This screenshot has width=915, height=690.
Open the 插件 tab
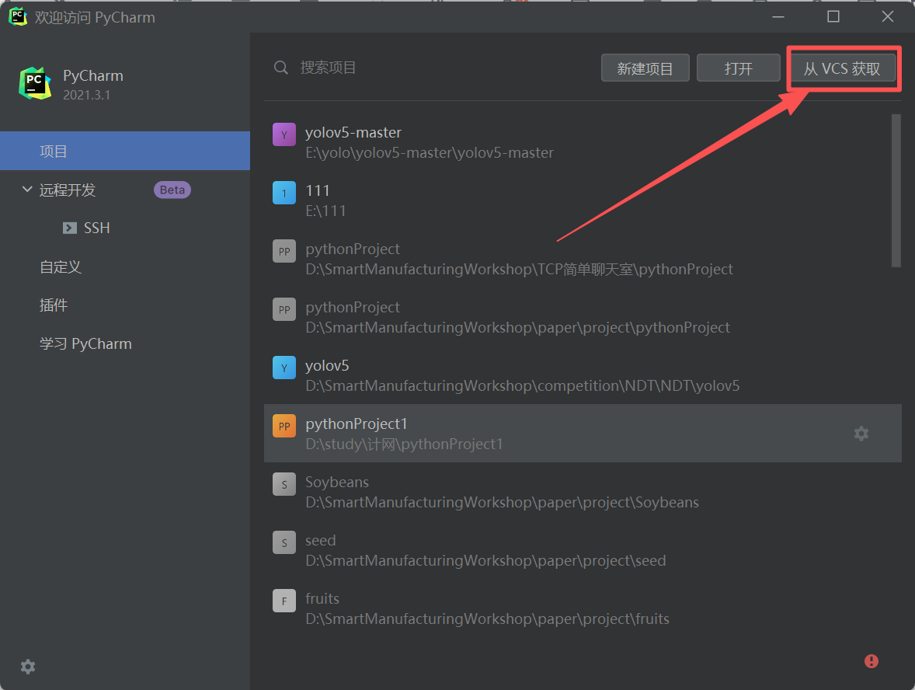click(x=53, y=305)
